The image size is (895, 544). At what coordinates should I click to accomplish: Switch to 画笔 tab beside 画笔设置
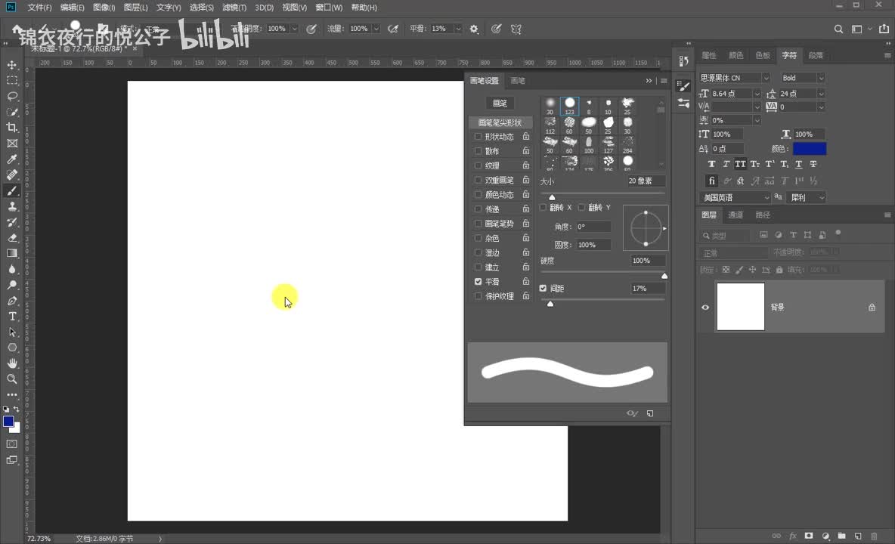pos(518,80)
